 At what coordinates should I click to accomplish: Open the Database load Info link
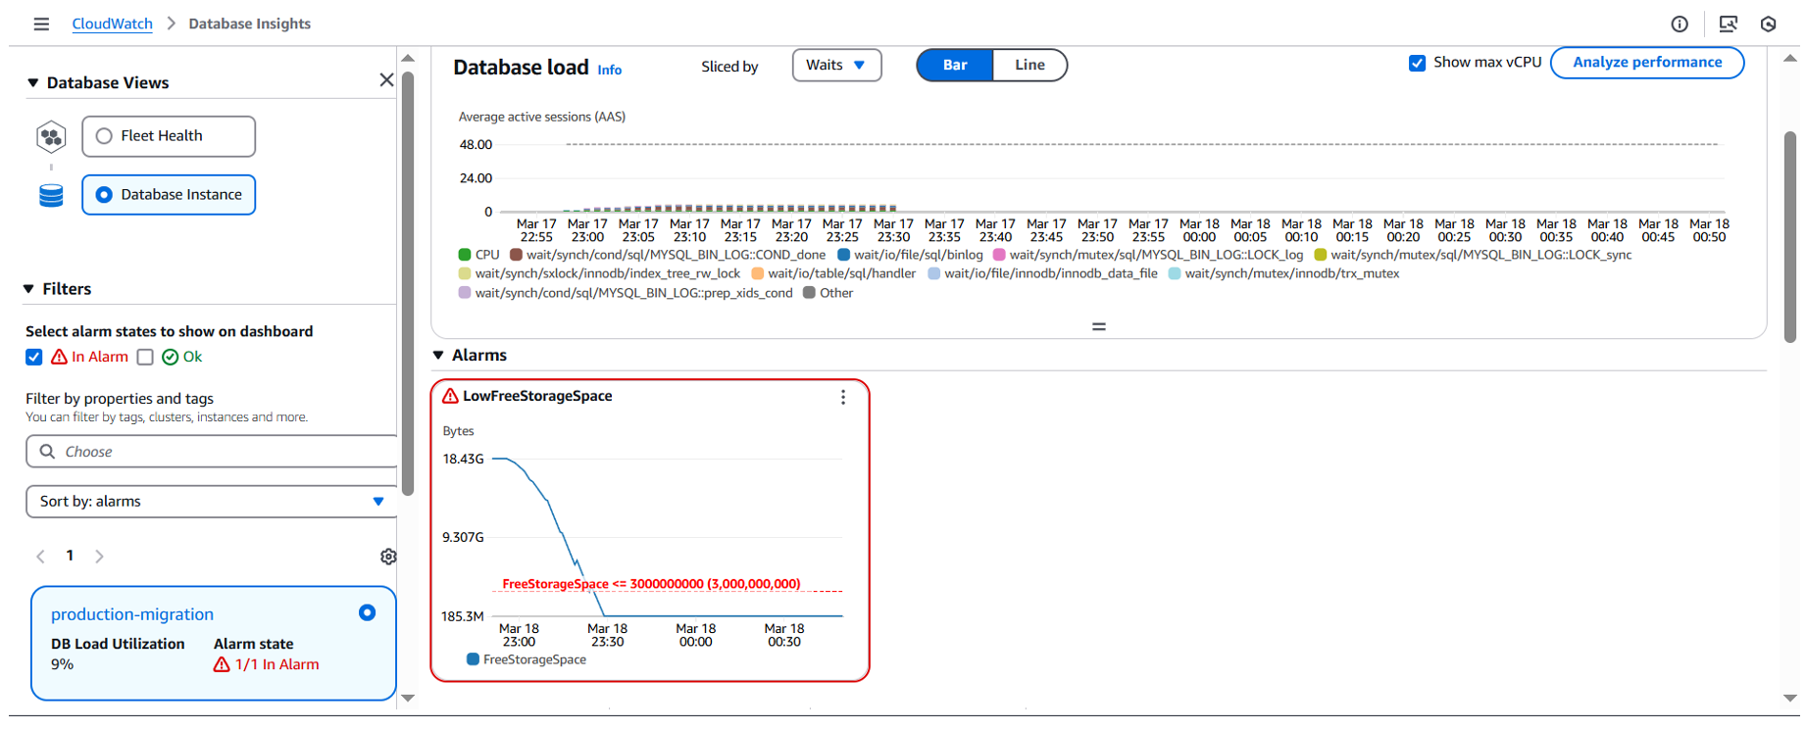click(x=610, y=70)
